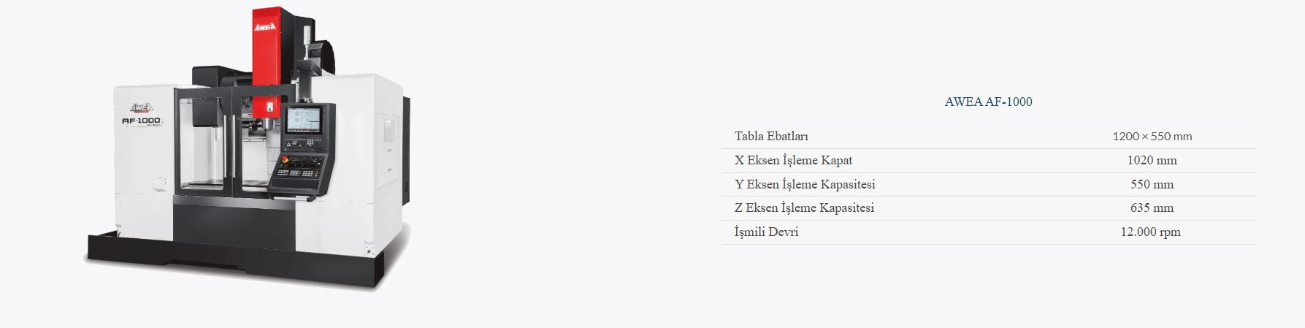Click the machine's glass door window

[203, 148]
